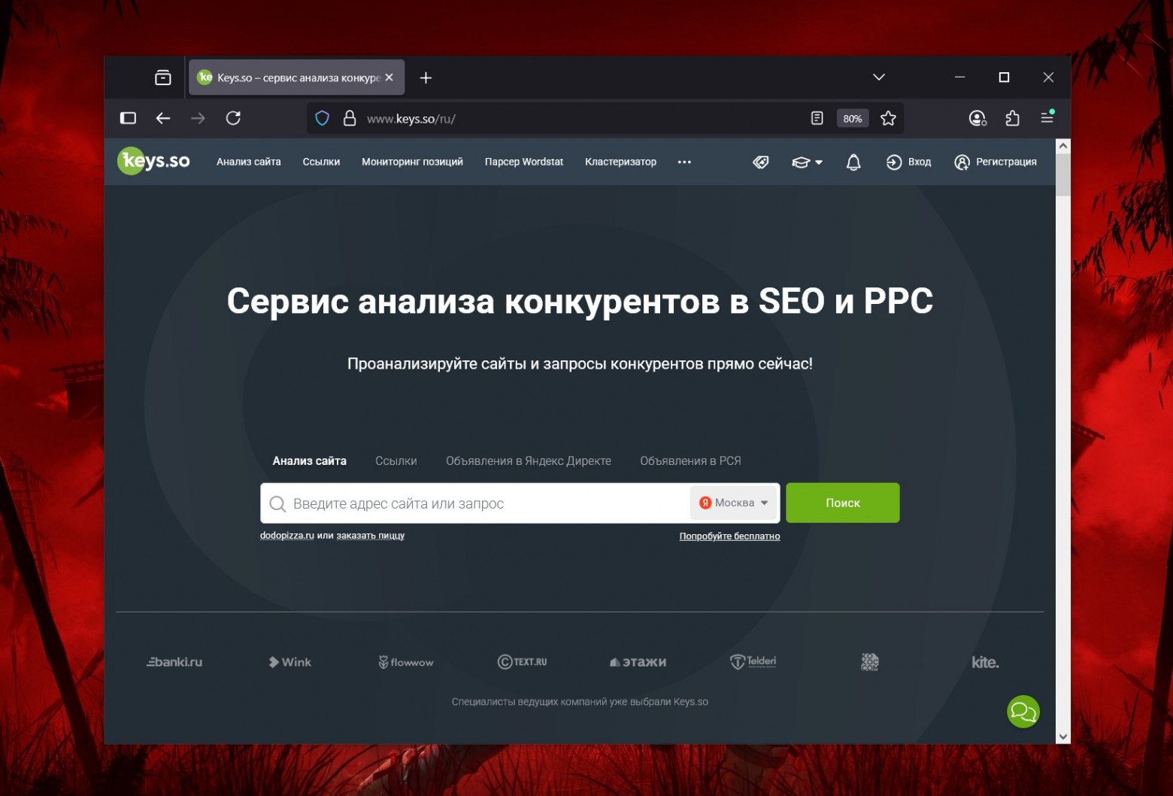The height and width of the screenshot is (796, 1173).
Task: Open Парсер Wordstat from the navigation
Action: coord(523,162)
